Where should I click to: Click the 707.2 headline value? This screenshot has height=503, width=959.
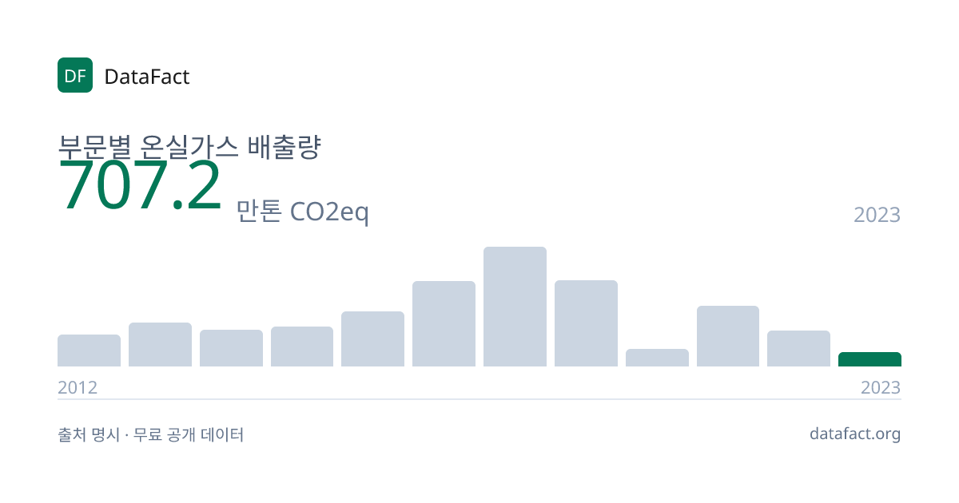[x=140, y=185]
